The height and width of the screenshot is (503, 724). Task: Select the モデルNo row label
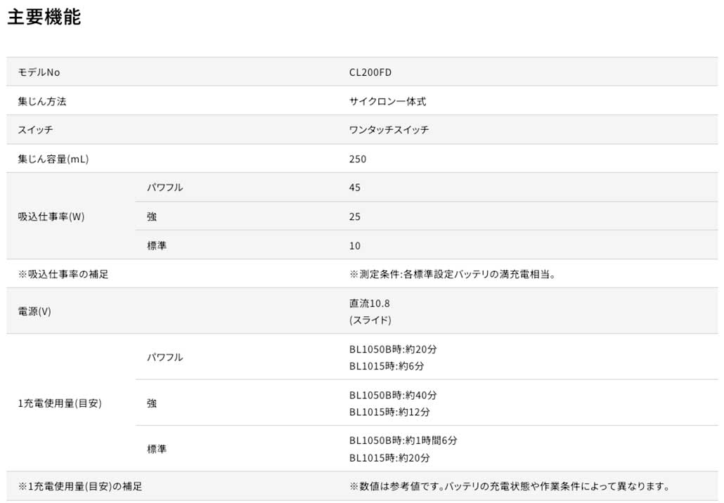tap(39, 72)
